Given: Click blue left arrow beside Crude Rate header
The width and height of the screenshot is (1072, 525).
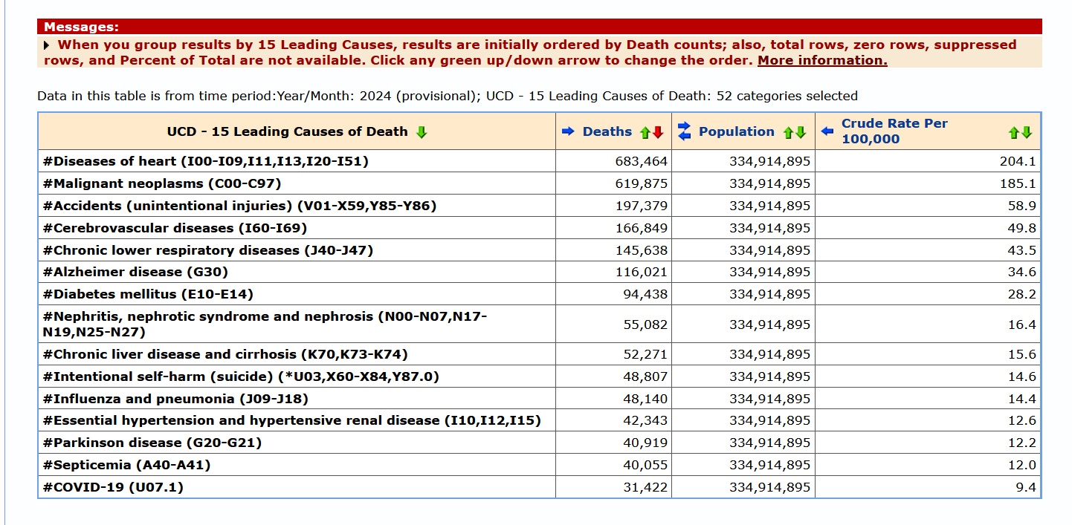Looking at the screenshot, I should pos(827,131).
